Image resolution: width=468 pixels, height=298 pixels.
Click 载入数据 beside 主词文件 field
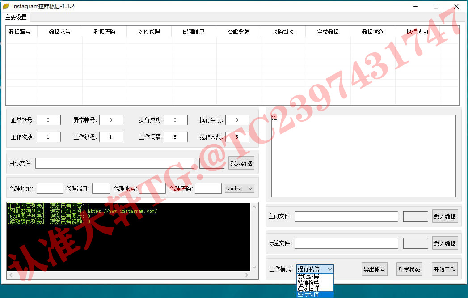tap(445, 217)
